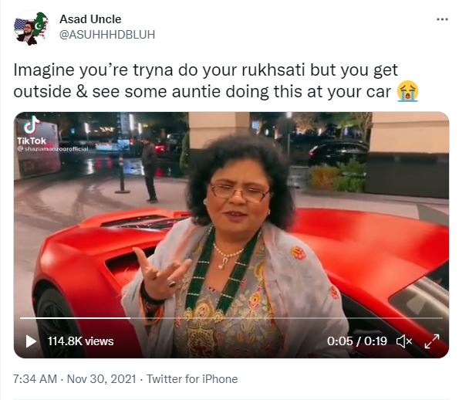
Task: Click the current progress point on timeline
Action: click(130, 317)
